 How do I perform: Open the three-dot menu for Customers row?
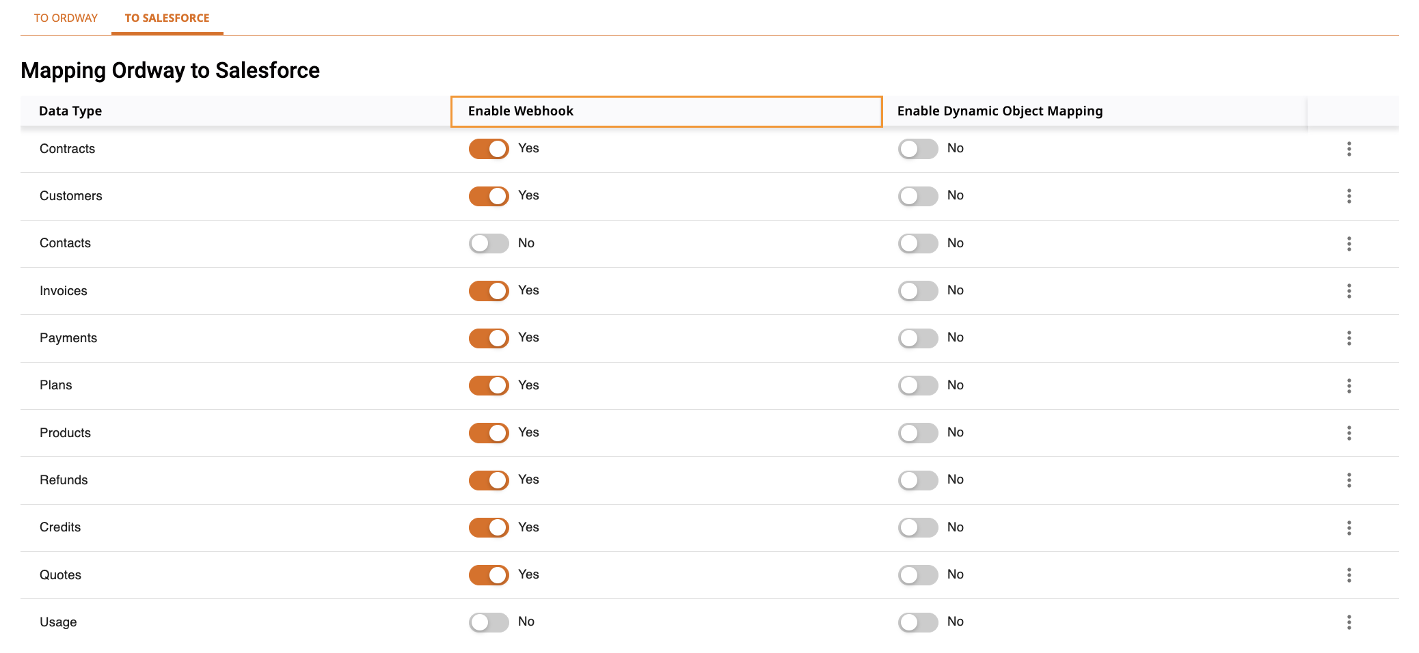[x=1349, y=196]
